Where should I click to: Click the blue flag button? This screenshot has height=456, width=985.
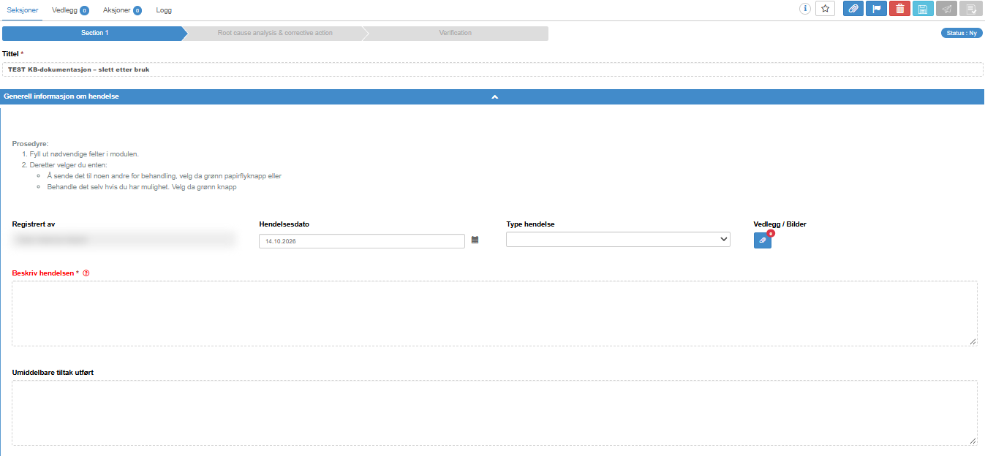coord(876,9)
